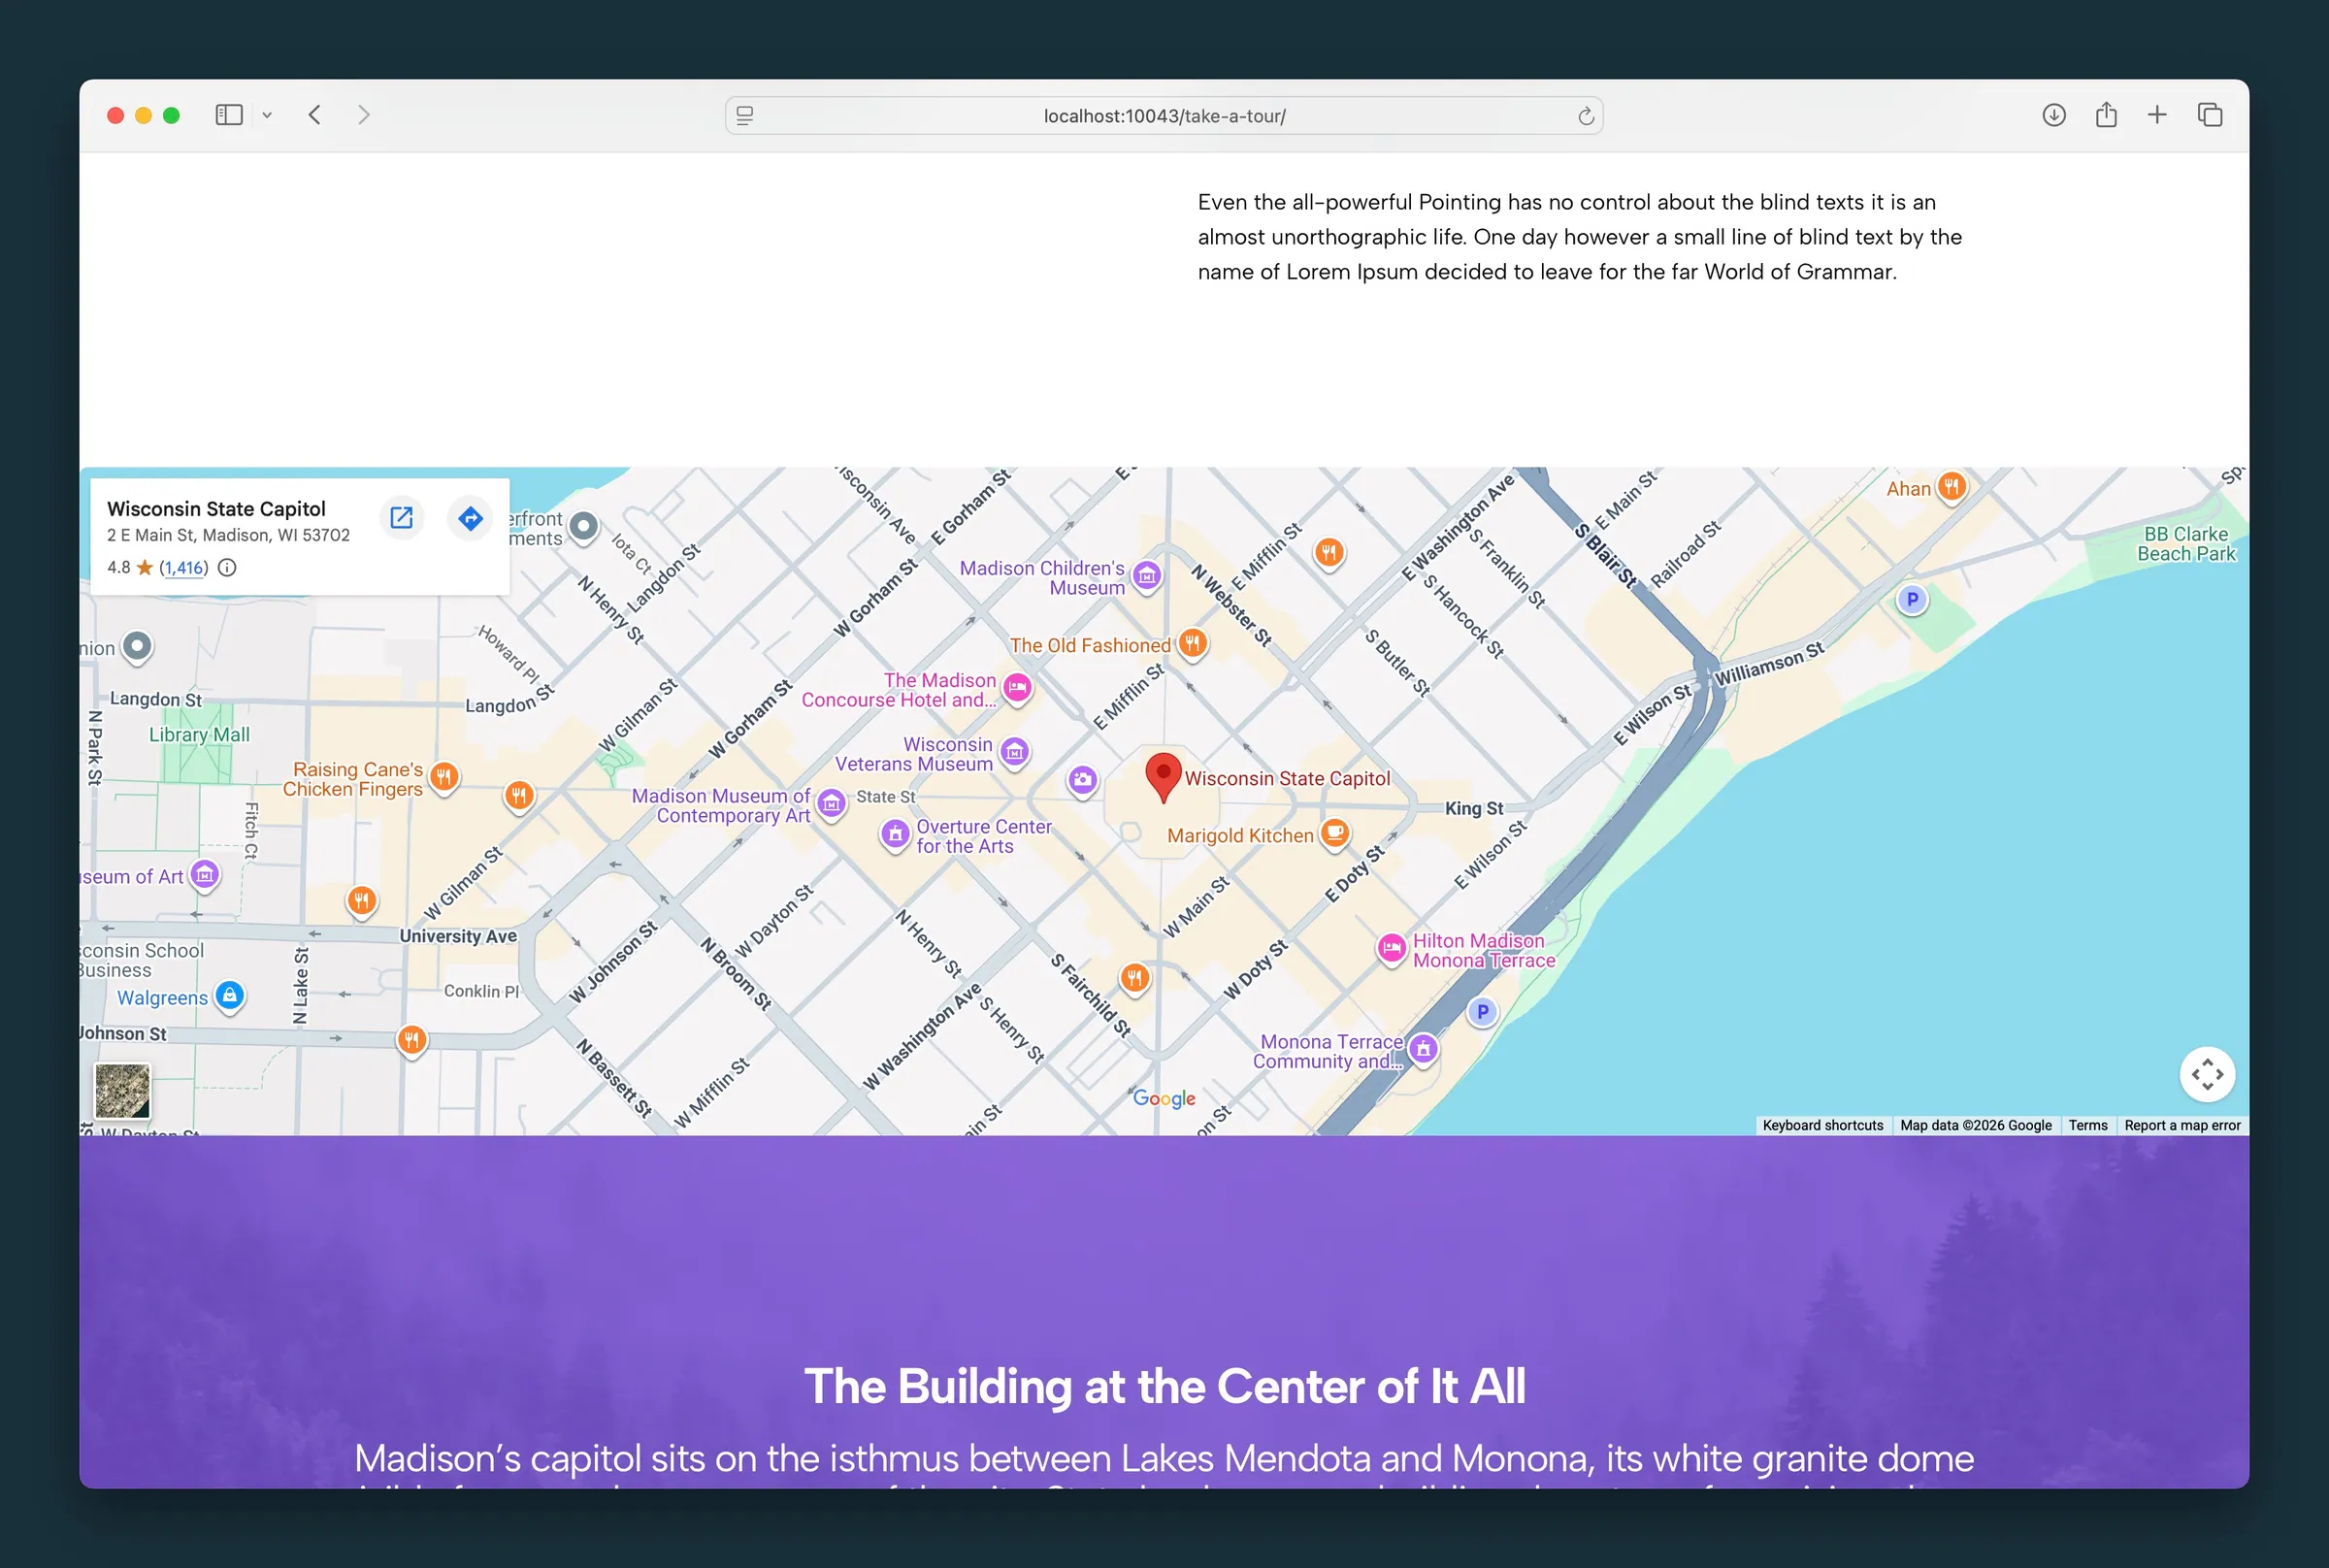The image size is (2329, 1568).
Task: Go forward to the next page
Action: [x=364, y=115]
